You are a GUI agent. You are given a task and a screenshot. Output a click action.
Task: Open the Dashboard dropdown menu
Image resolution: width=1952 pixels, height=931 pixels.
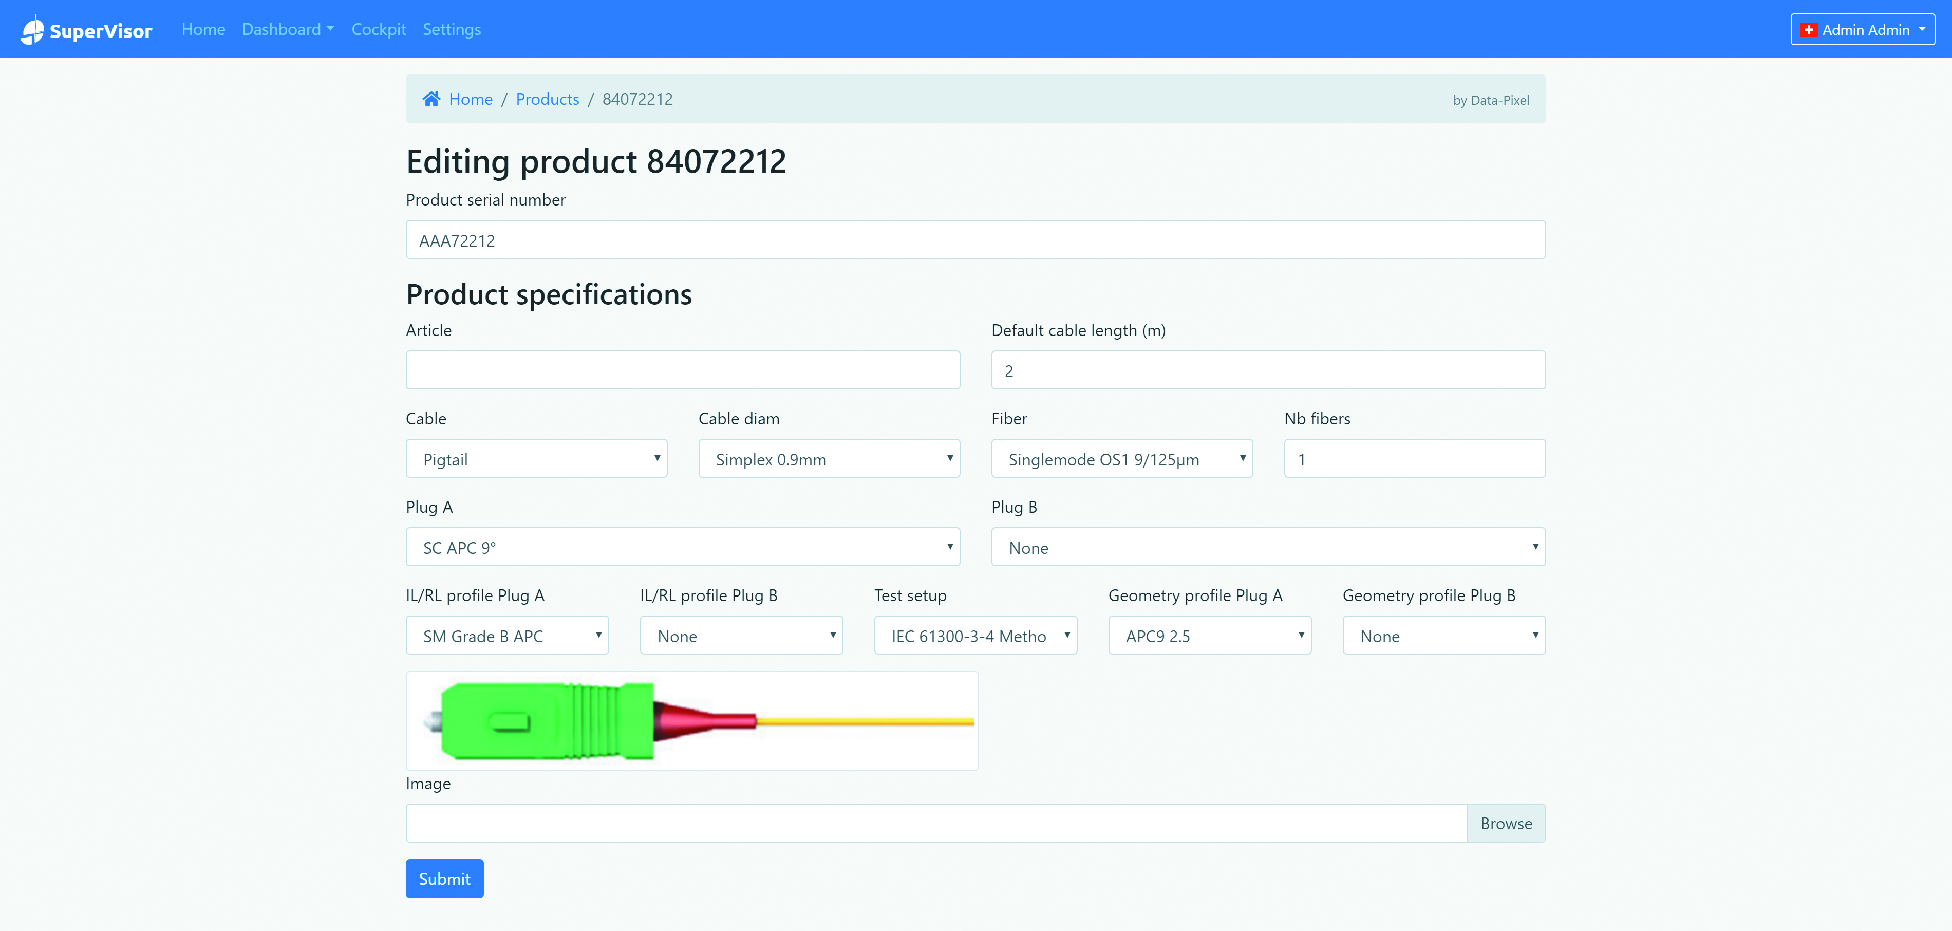coord(288,30)
